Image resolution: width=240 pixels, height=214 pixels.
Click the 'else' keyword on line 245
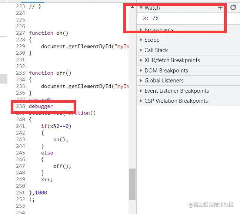(x=47, y=153)
